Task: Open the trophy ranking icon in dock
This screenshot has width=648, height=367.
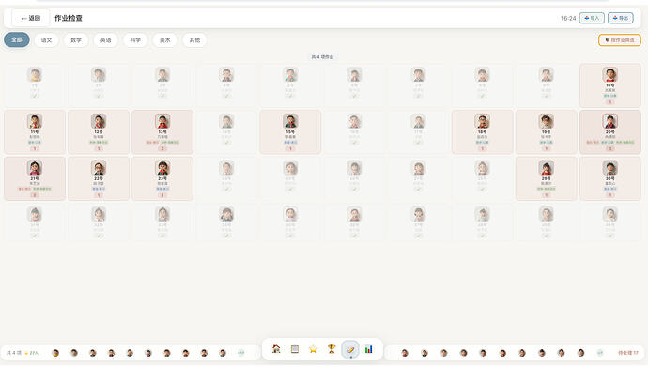Action: pyautogui.click(x=332, y=349)
